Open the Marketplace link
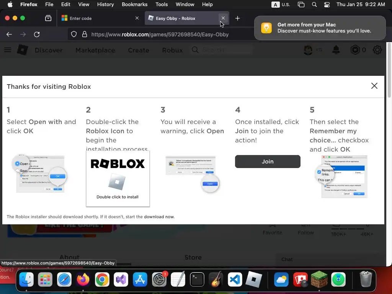Screen dimensions: 392x294 [95, 50]
